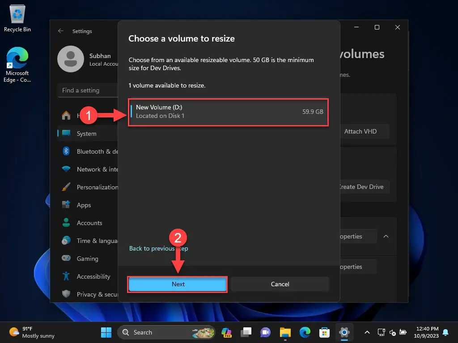Click the Accounts person icon
The height and width of the screenshot is (343, 458).
(66, 222)
